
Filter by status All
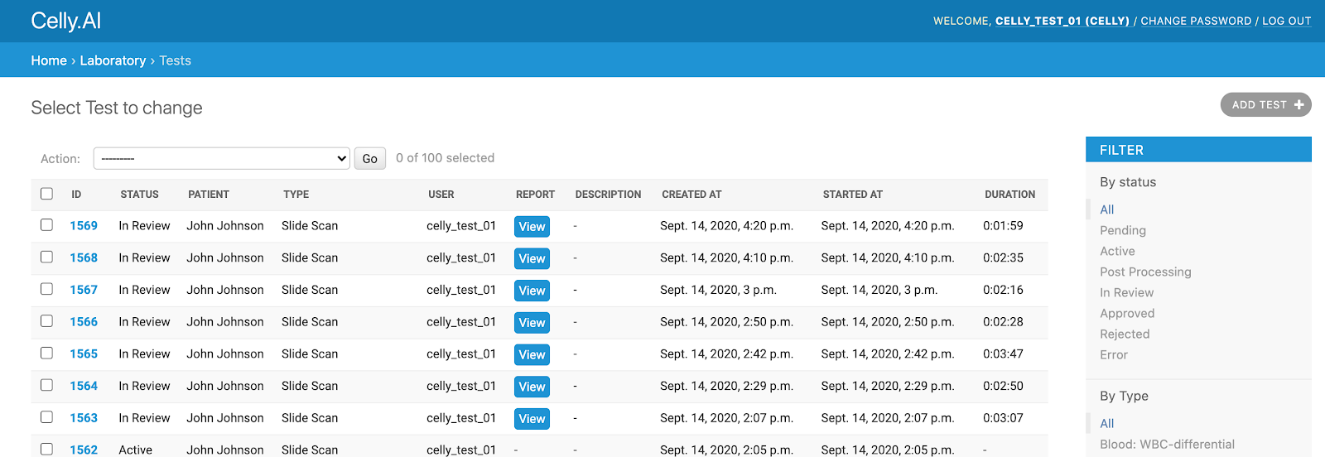[x=1107, y=209]
